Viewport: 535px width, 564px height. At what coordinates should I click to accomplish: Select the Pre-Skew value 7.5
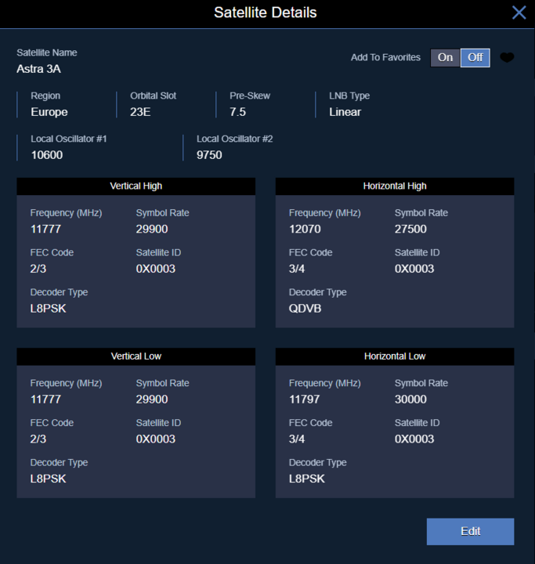(x=237, y=112)
